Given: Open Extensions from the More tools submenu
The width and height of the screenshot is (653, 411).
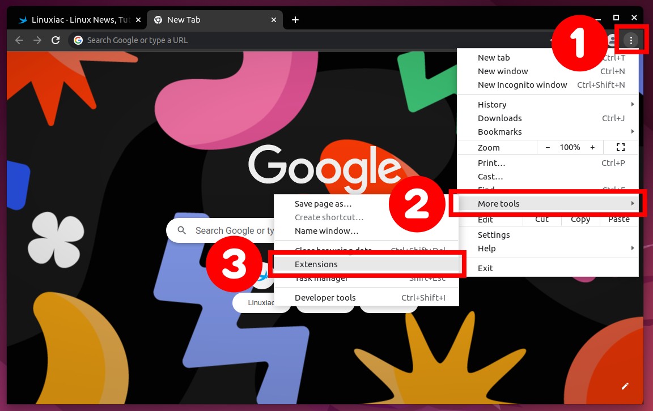Looking at the screenshot, I should pyautogui.click(x=367, y=264).
